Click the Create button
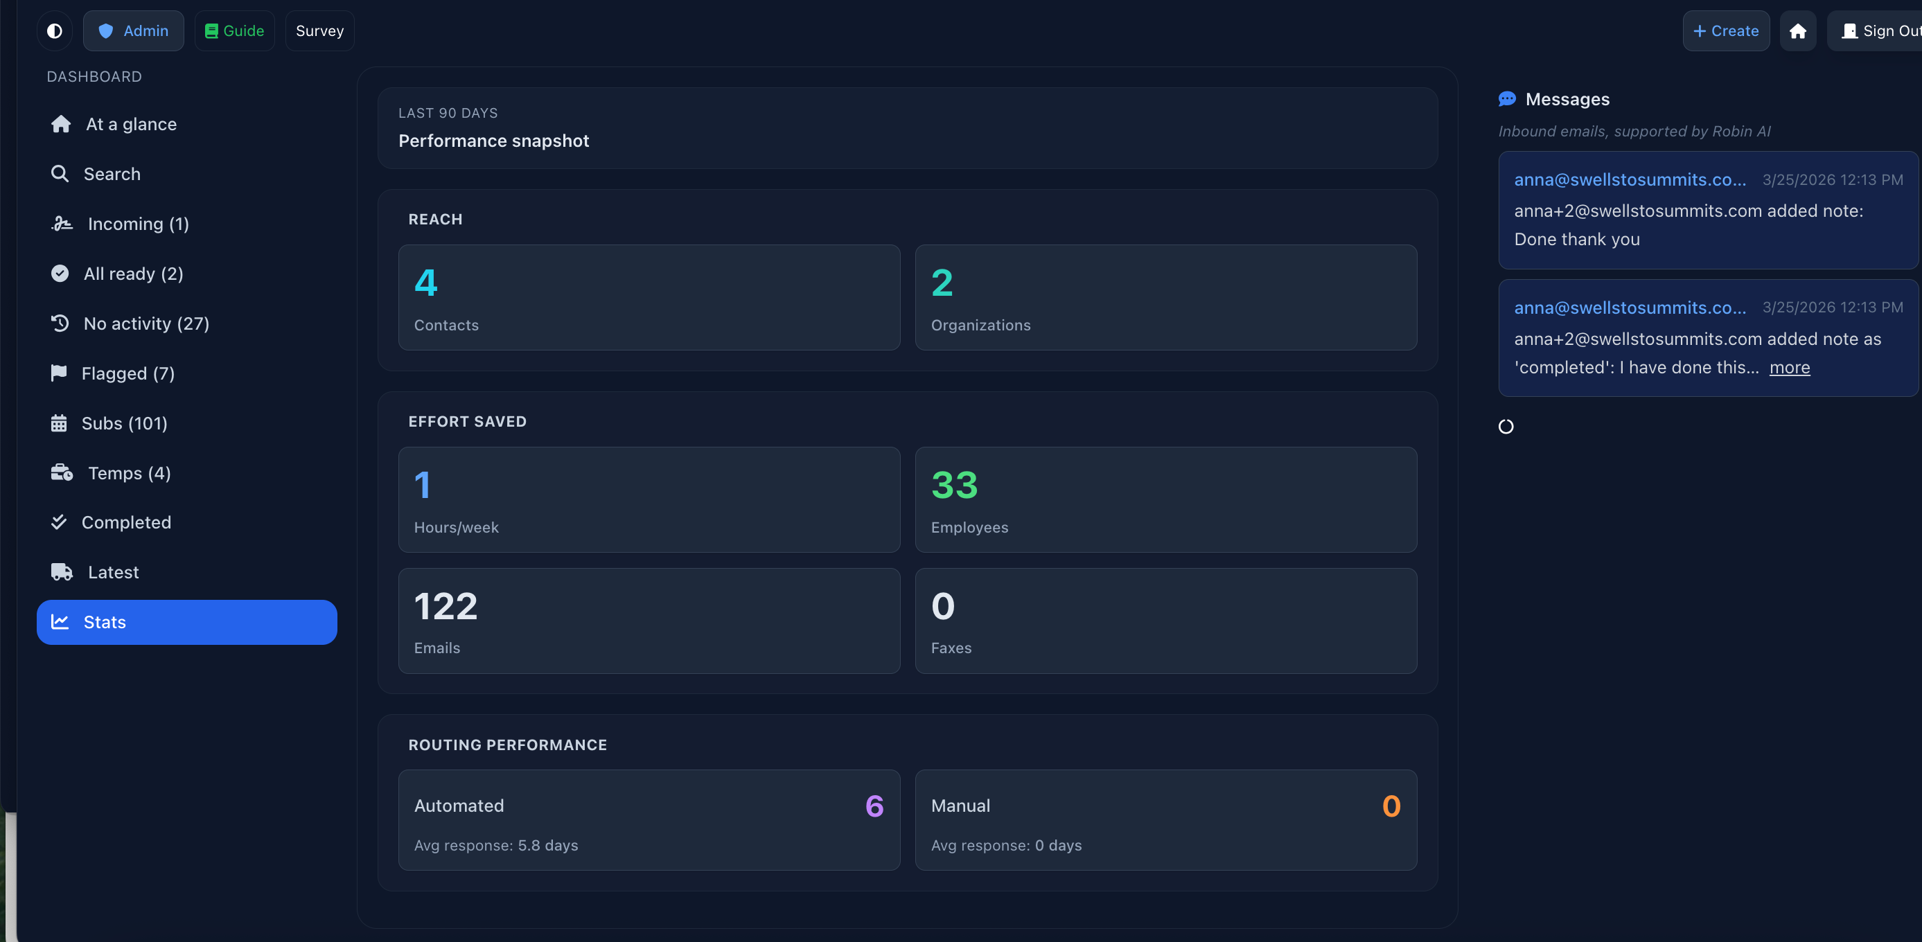 [x=1725, y=30]
